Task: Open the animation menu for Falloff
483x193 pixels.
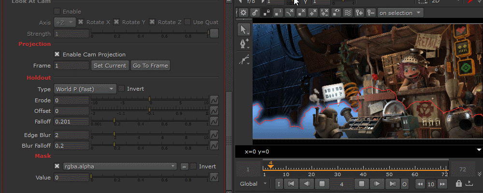Action: point(214,121)
